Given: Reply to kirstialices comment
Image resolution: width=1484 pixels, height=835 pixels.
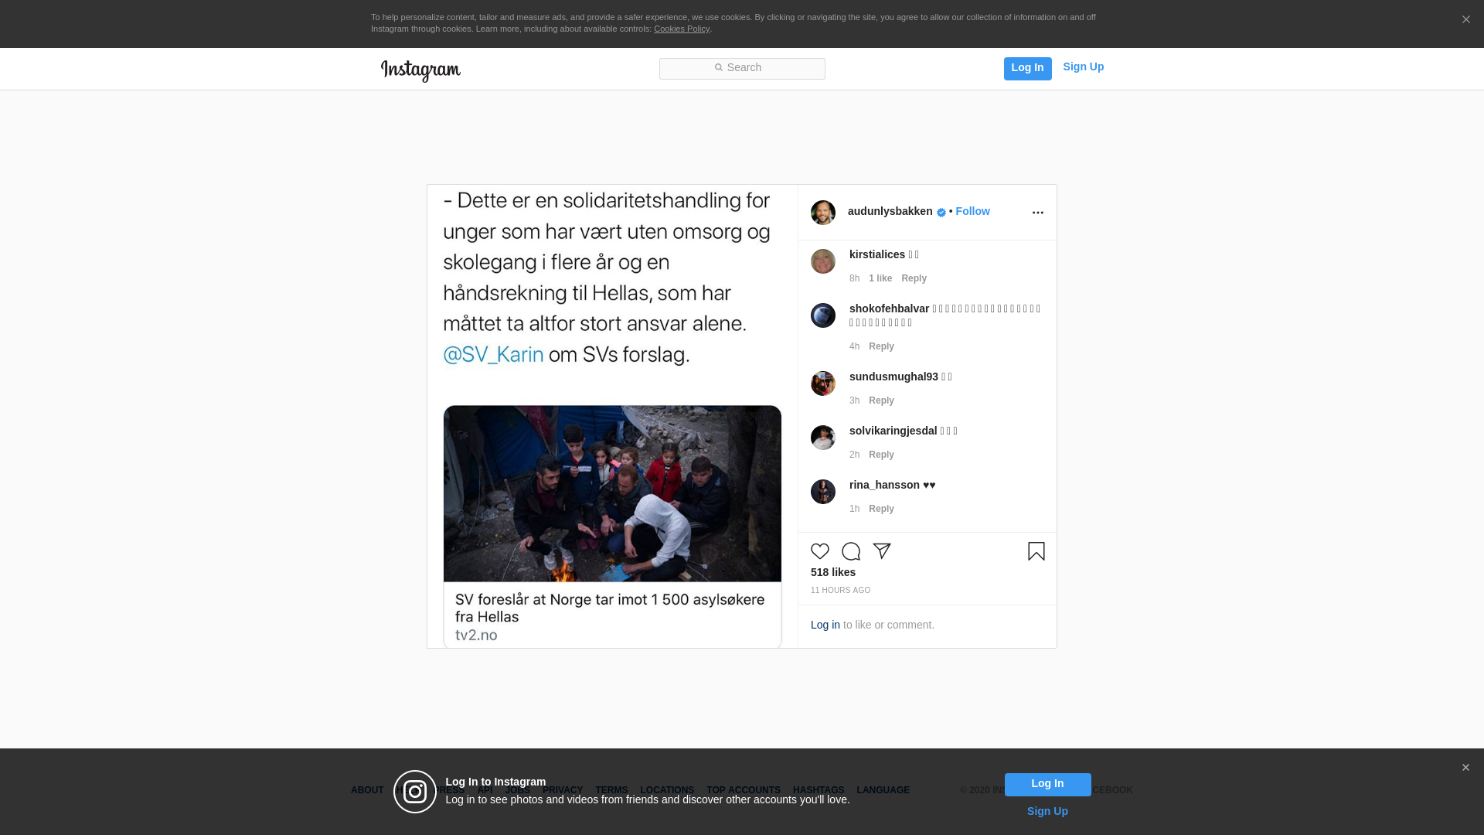Looking at the screenshot, I should pos(914,278).
